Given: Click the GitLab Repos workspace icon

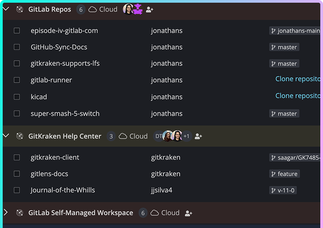Looking at the screenshot, I should 20,9.
